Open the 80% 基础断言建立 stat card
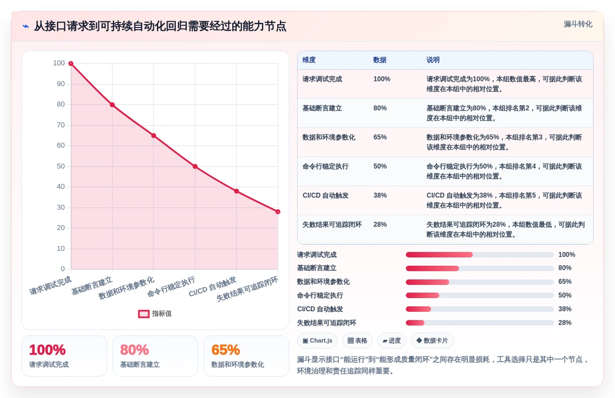Screen dimensions: 615x398 [x=155, y=356]
